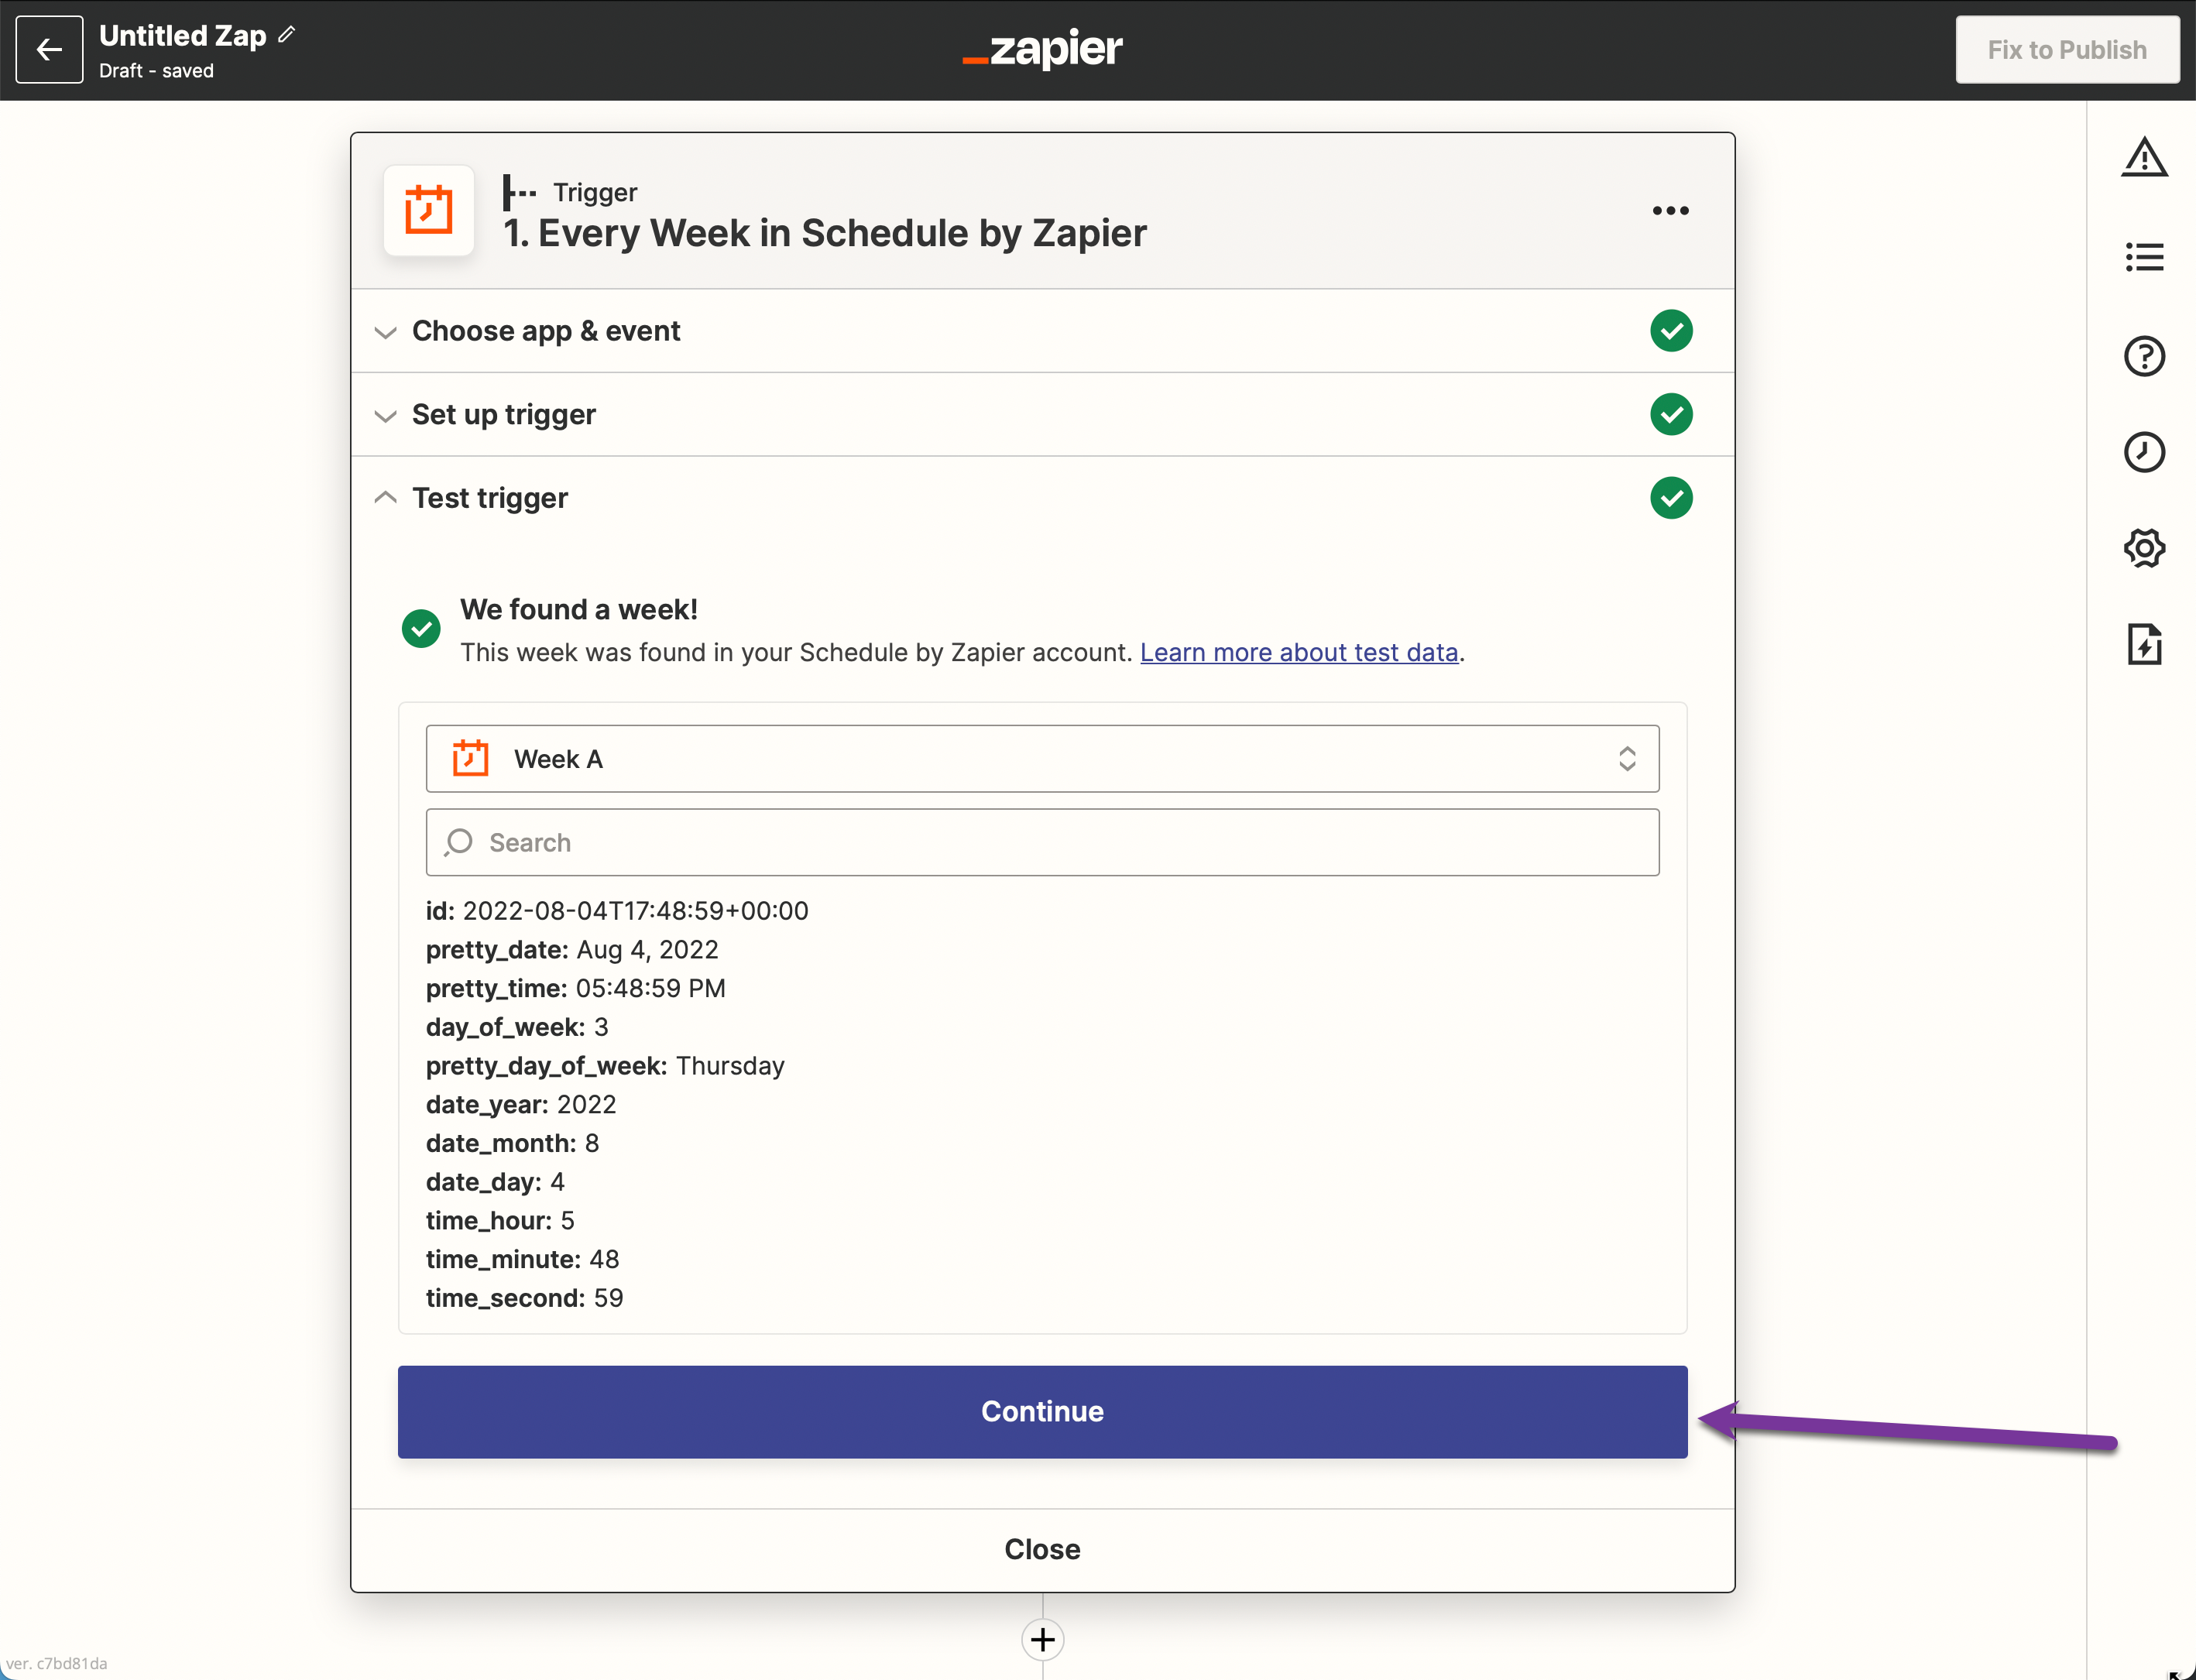Select the date_month: 8 row
Viewport: 2196px width, 1680px height.
coord(513,1143)
